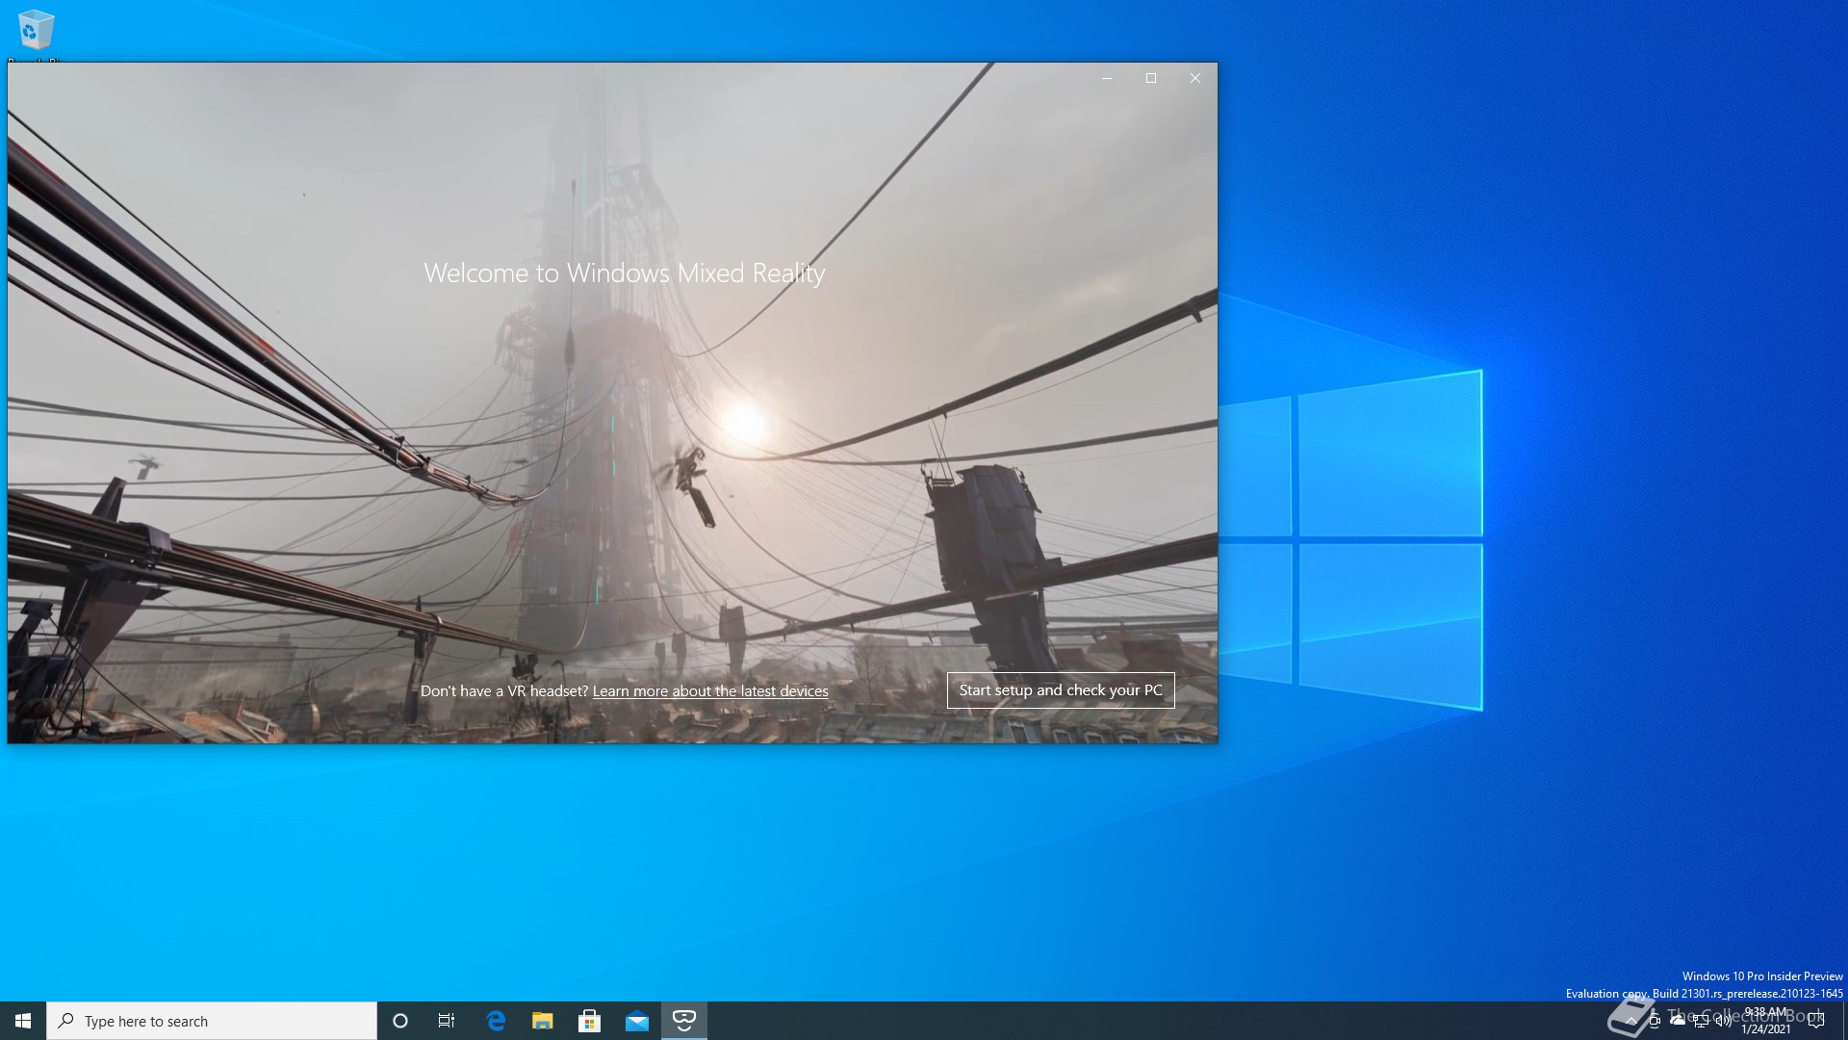Click the Meet Now tray icon

pos(1655,1021)
